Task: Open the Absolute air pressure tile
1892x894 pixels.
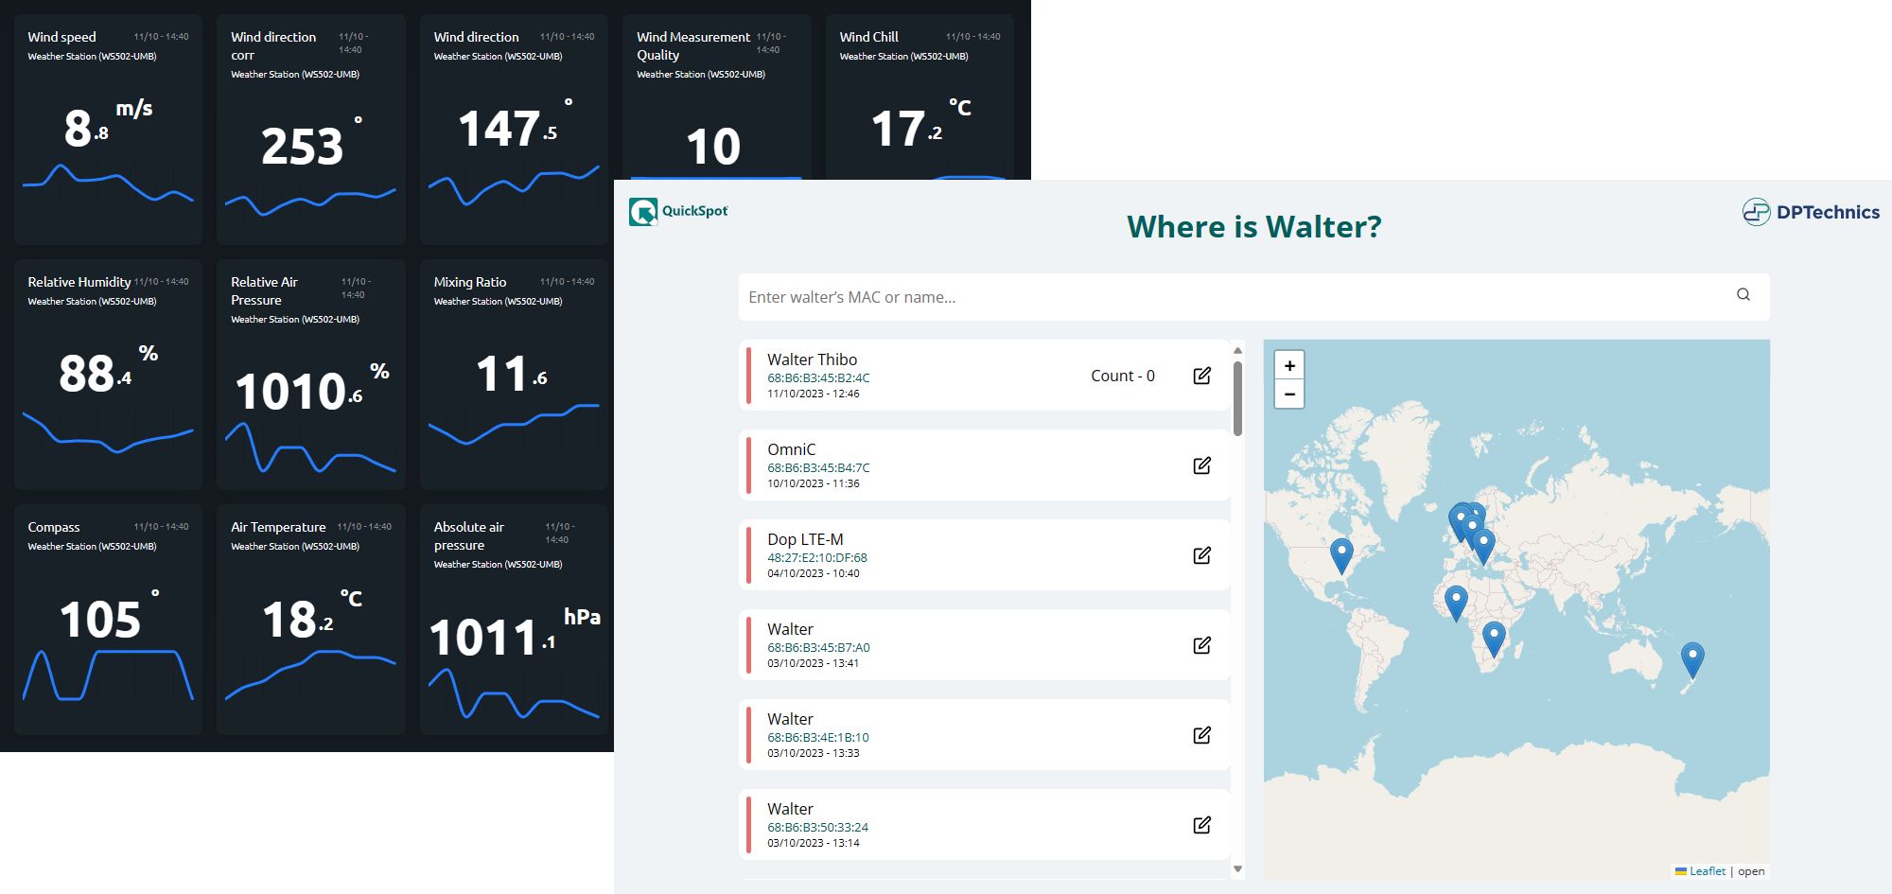Action: 514,620
